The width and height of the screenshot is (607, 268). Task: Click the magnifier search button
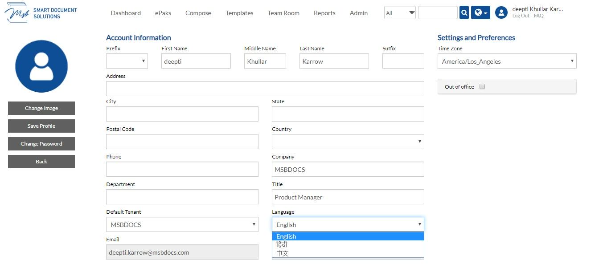(x=464, y=13)
